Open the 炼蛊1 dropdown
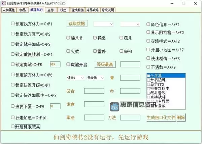Viewport: 202px width, 144px height. click(x=75, y=78)
